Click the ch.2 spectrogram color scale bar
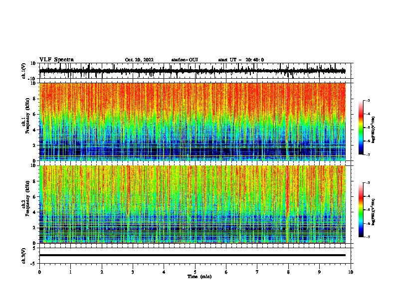The image size is (395, 305). (x=361, y=210)
